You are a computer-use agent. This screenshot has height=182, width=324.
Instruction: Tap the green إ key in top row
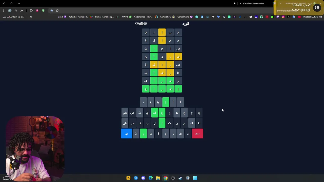tap(166, 102)
